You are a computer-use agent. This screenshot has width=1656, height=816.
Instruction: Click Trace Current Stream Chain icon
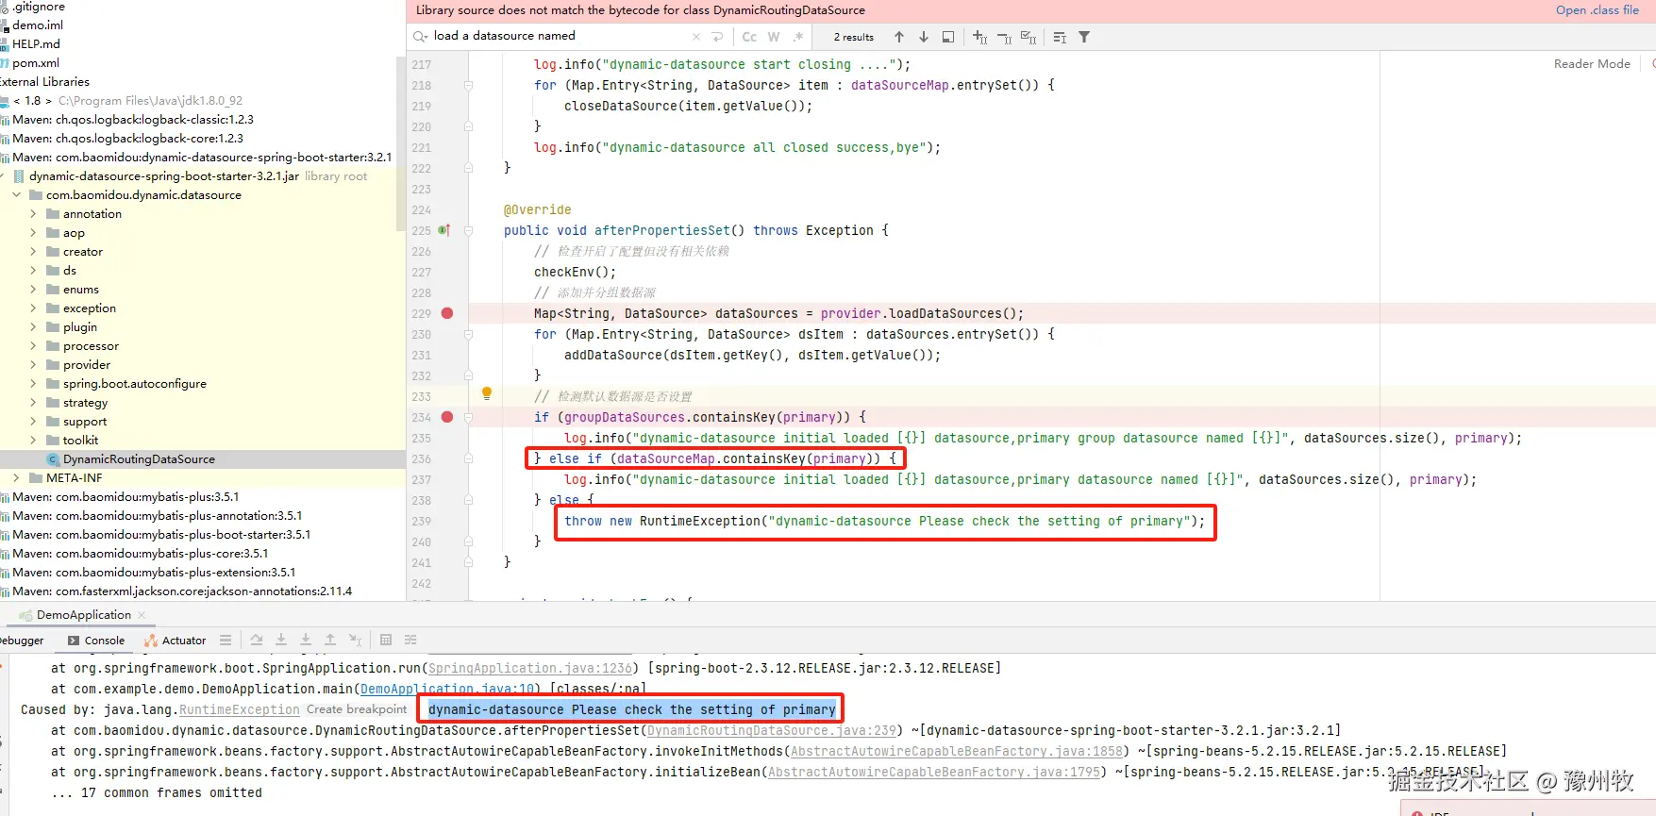coord(410,640)
